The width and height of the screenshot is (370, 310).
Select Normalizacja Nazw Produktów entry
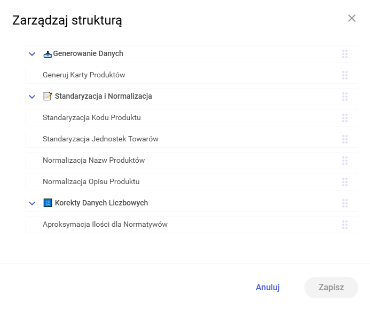pyautogui.click(x=93, y=161)
